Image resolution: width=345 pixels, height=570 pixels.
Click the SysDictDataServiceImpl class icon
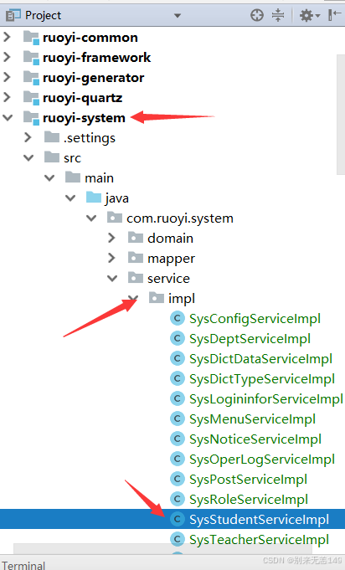(x=178, y=358)
